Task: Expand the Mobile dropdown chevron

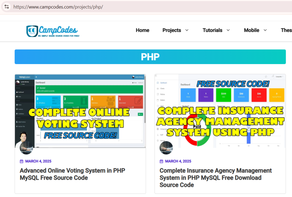Action: 265,30
